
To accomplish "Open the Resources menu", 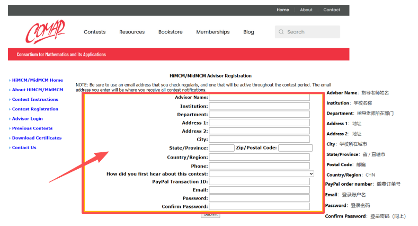I will 132,32.
